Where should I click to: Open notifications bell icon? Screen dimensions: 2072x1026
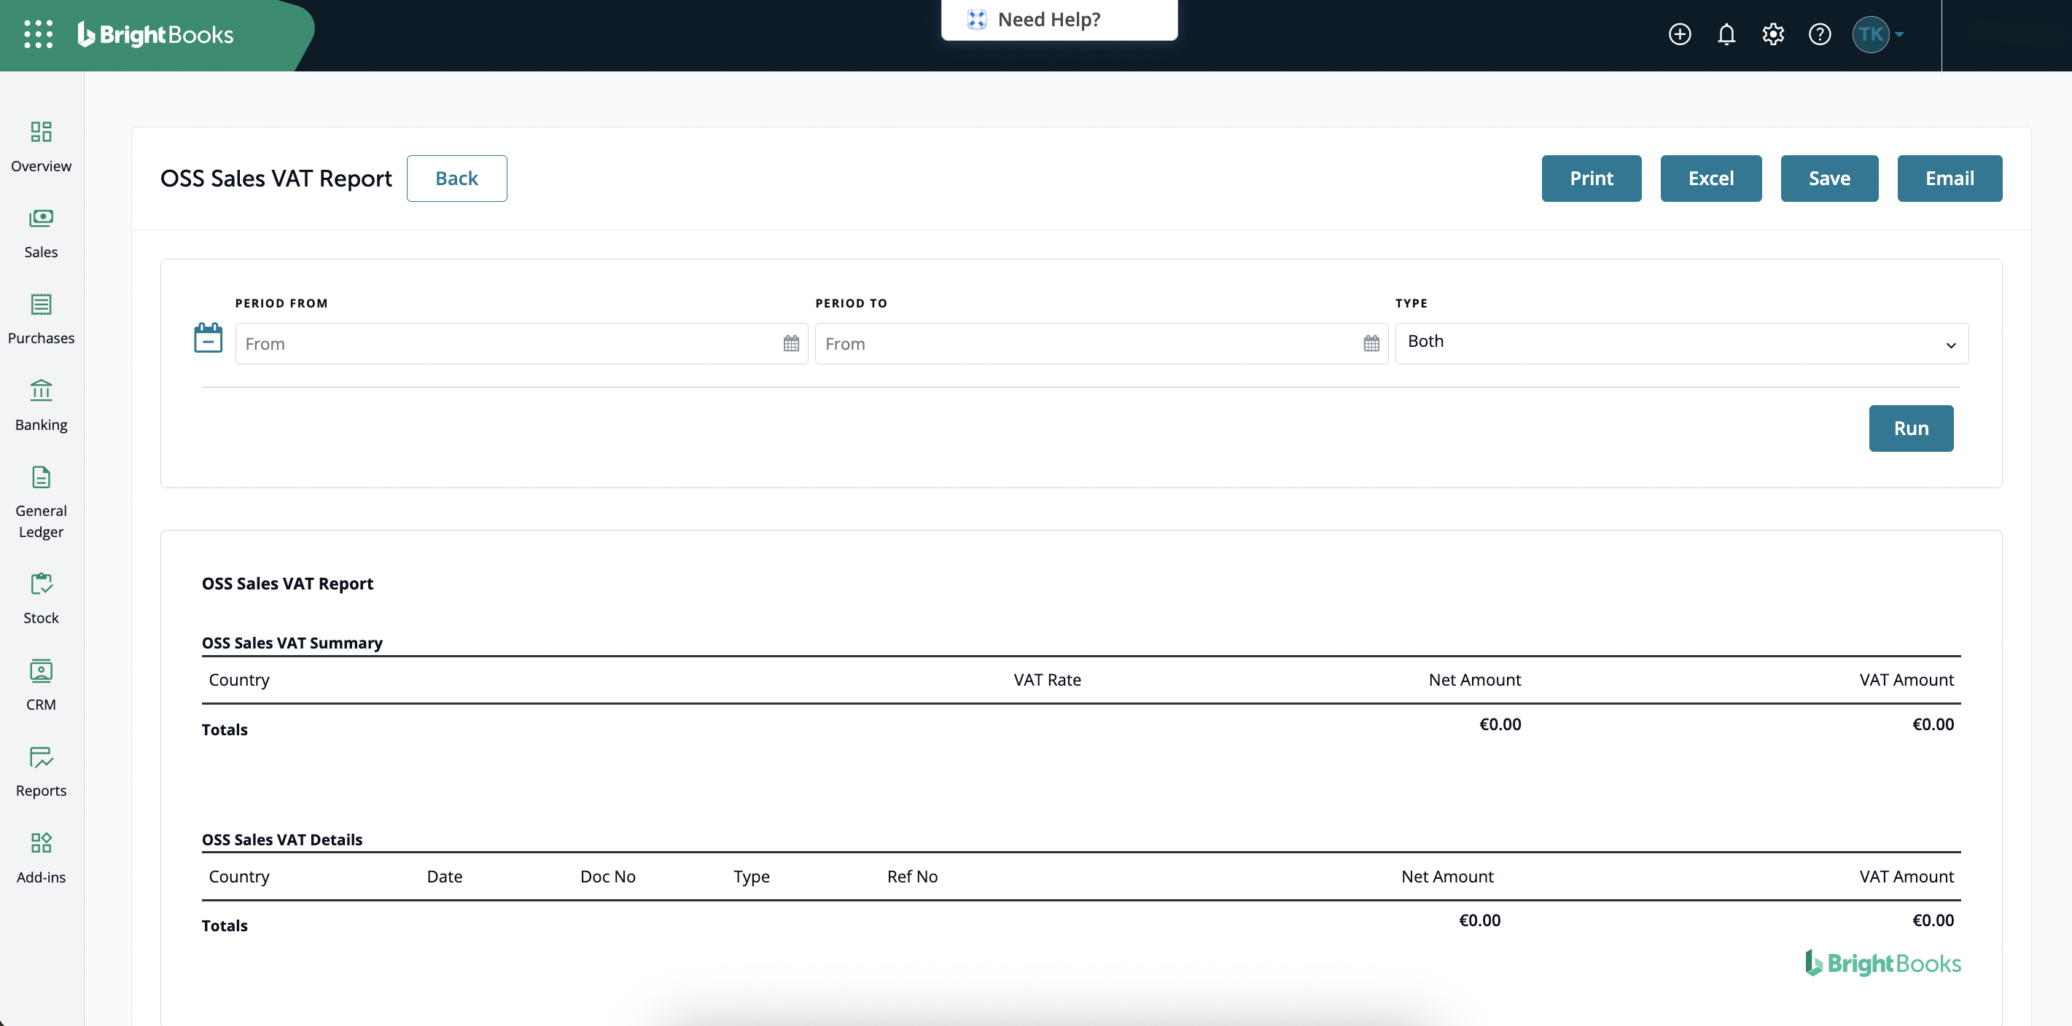pos(1726,34)
